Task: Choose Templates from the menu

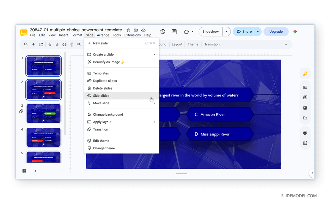Action: (x=122, y=73)
